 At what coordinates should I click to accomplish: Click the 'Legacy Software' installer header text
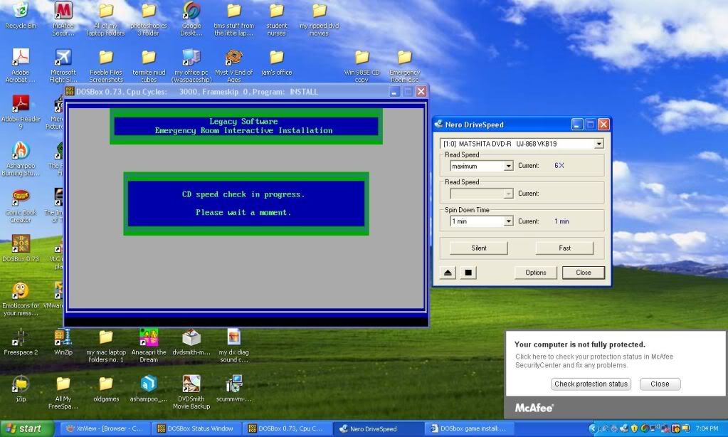click(243, 121)
